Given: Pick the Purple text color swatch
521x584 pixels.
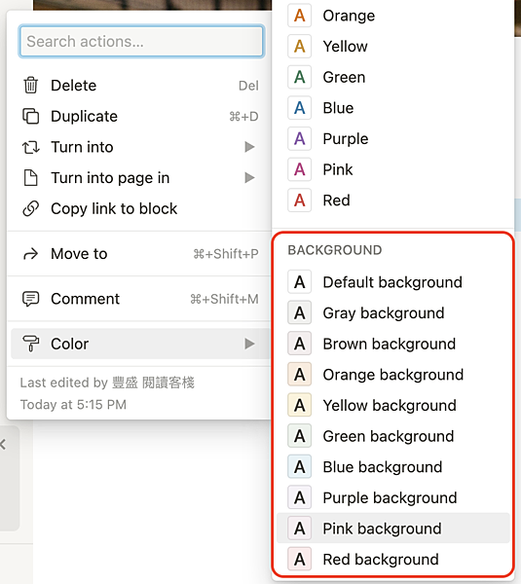Looking at the screenshot, I should (300, 139).
